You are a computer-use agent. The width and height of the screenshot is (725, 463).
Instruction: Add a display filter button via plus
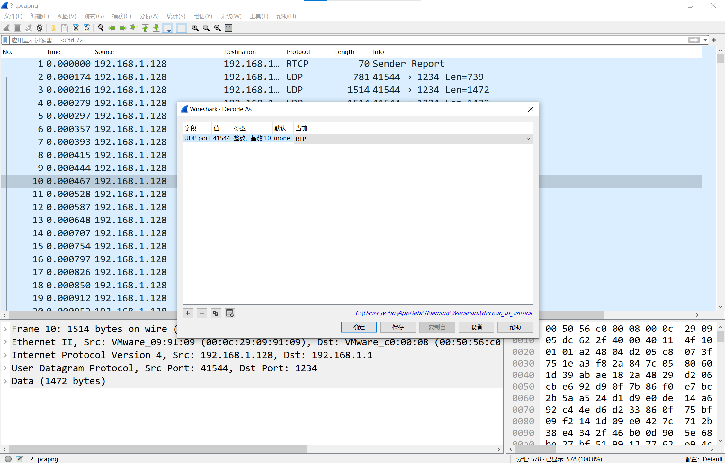(714, 40)
